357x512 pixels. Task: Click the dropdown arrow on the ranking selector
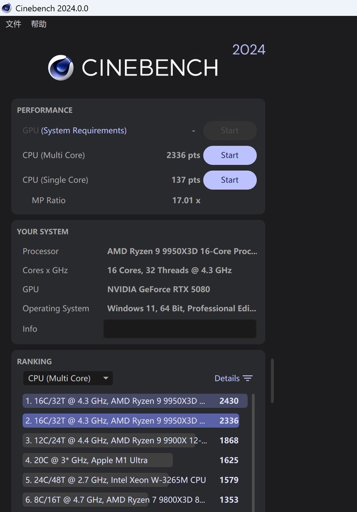pyautogui.click(x=106, y=378)
